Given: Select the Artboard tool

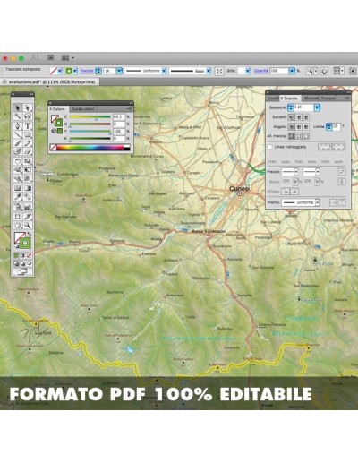Looking at the screenshot, I should [x=18, y=216].
